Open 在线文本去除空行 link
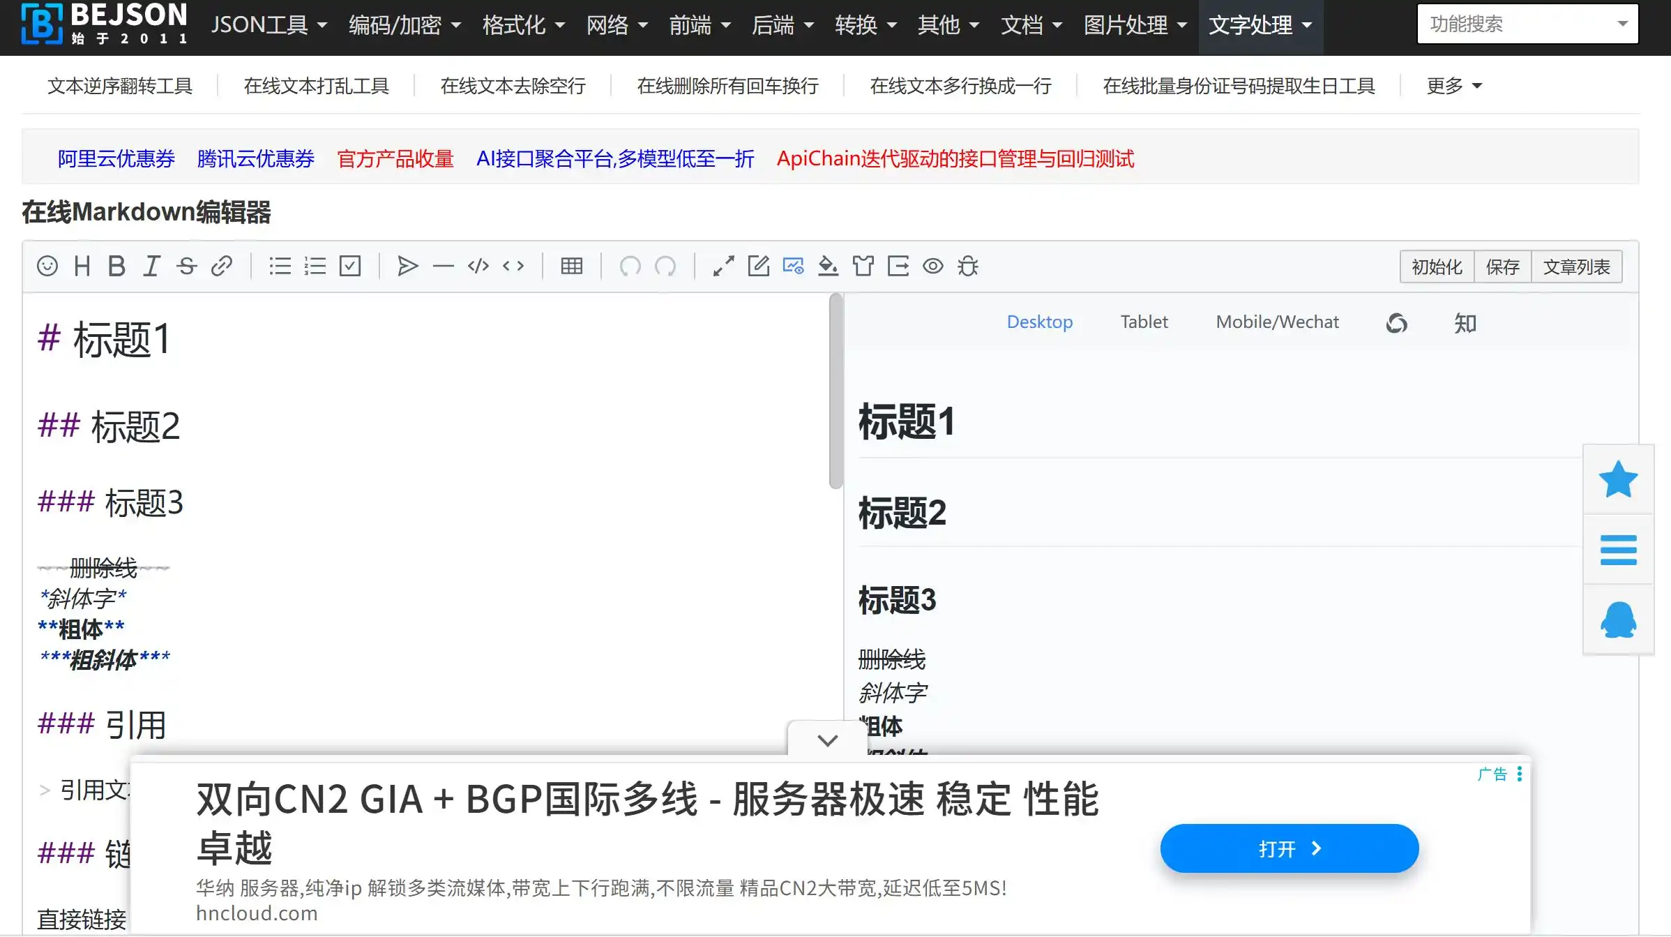Viewport: 1671px width, 937px height. point(513,86)
